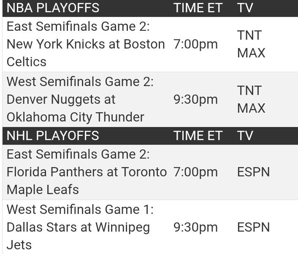Screen dimensions: 298x254
Task: Select the Stars at Jets game row
Action: [x=150, y=227]
